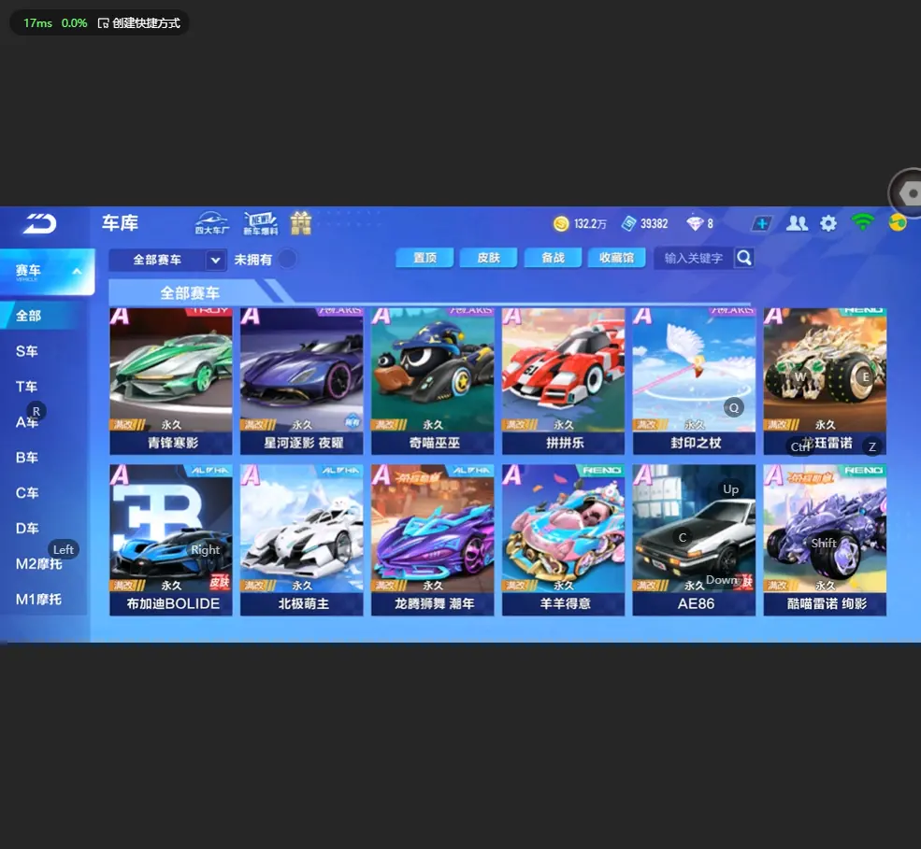Select the 拼拼乐 car card
Image resolution: width=921 pixels, height=849 pixels.
[x=563, y=381]
